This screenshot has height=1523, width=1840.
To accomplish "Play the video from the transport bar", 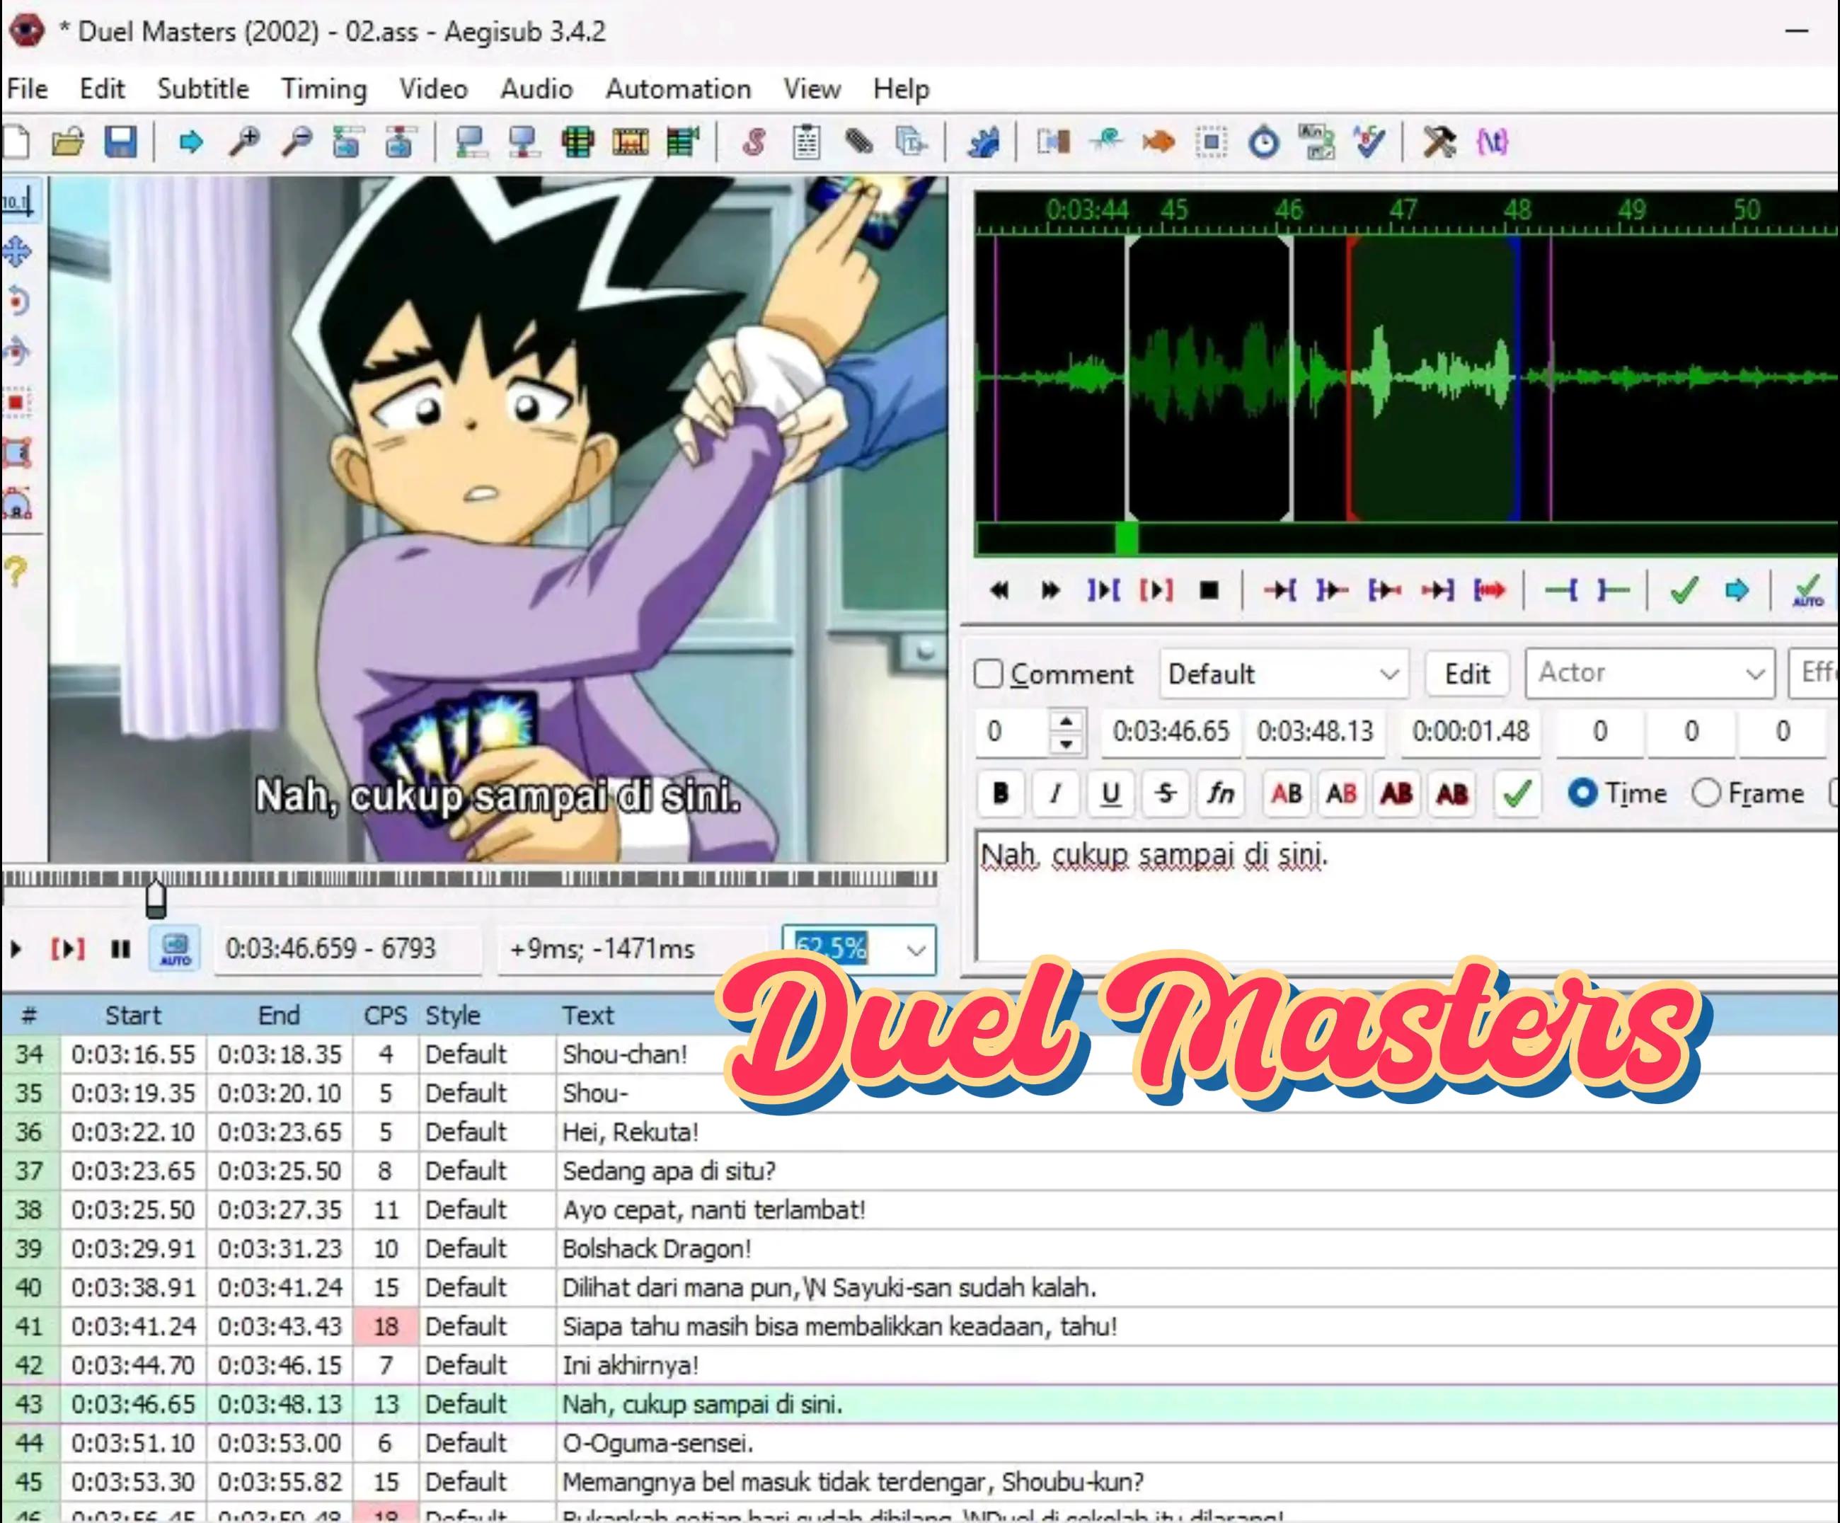I will pos(16,949).
